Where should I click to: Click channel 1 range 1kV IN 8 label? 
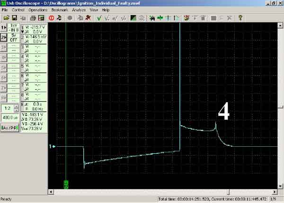pos(14,28)
